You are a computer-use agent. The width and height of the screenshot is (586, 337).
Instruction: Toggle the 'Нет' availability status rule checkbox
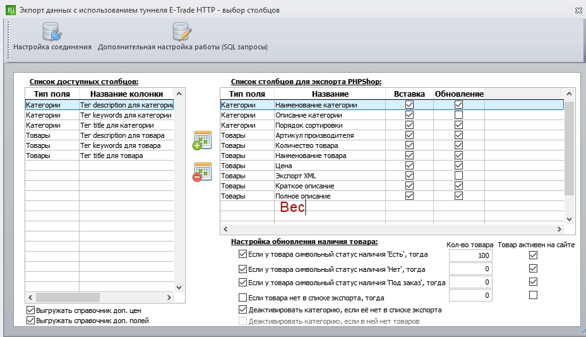[242, 269]
